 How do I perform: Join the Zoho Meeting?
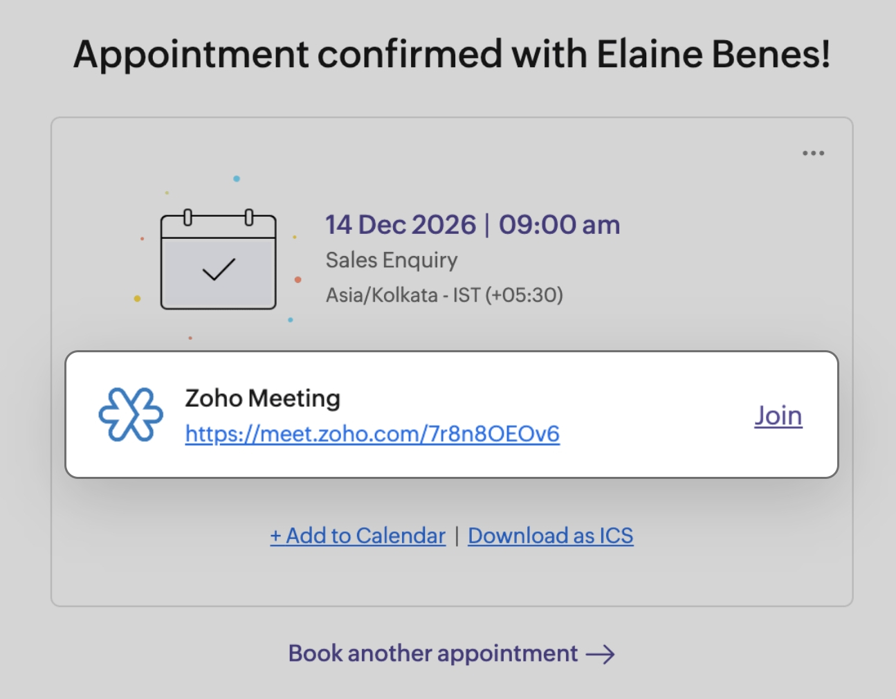778,415
